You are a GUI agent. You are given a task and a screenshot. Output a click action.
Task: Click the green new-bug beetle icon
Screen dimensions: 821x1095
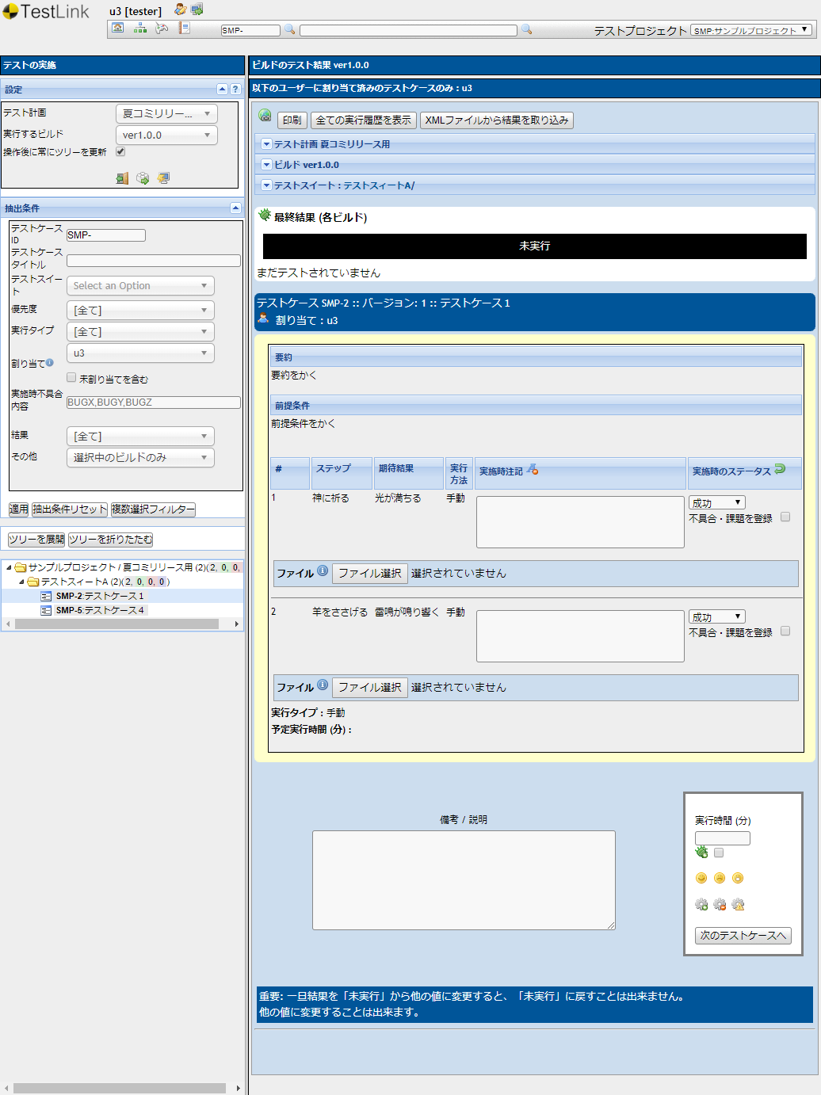[x=701, y=853]
